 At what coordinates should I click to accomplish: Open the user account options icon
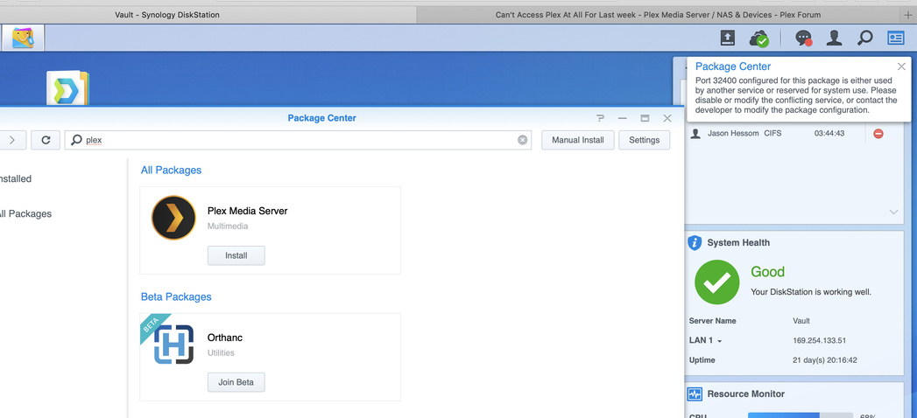tap(834, 38)
